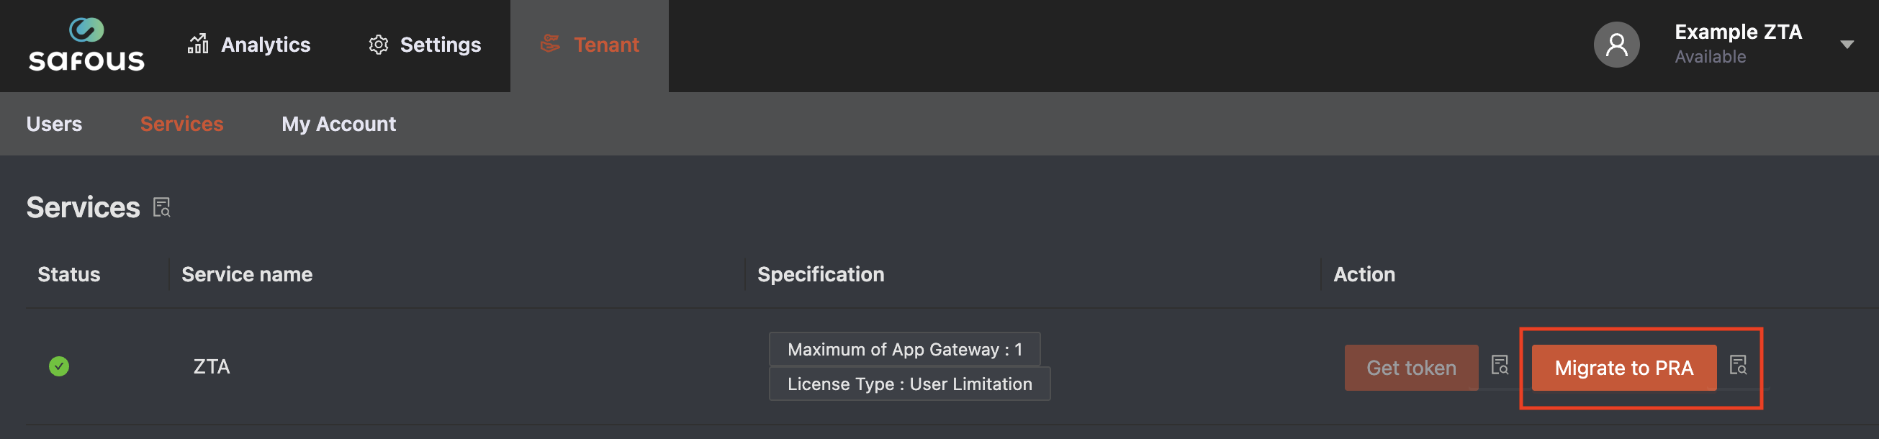1879x439 pixels.
Task: Click the user avatar icon
Action: pyautogui.click(x=1616, y=45)
